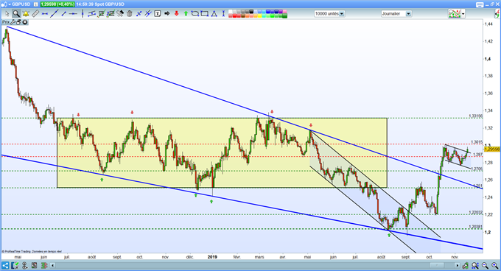Detach the Prix panel window icon

[x=18, y=22]
